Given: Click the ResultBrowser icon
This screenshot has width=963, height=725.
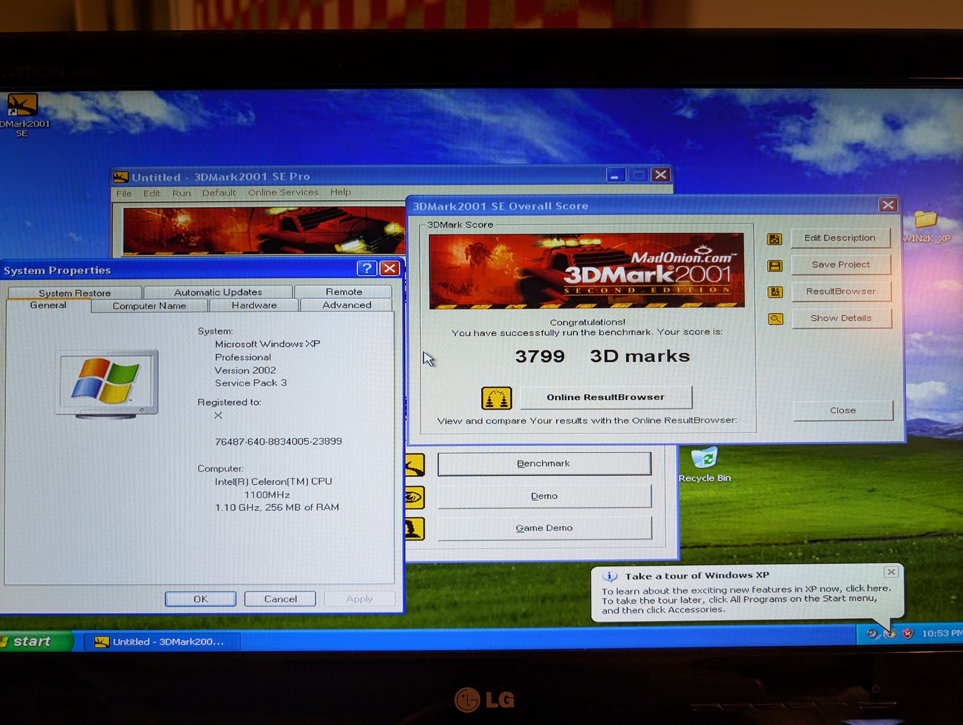Looking at the screenshot, I should click(775, 292).
